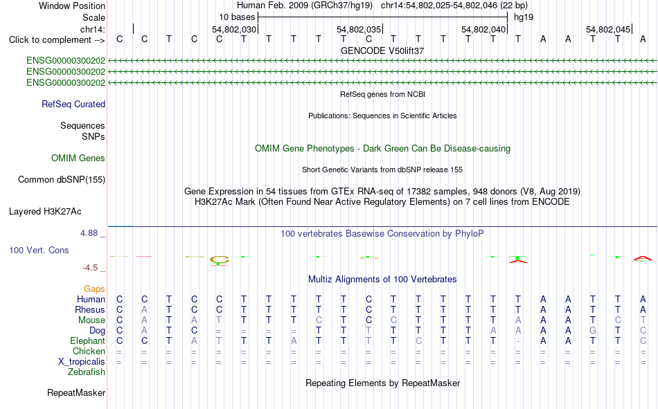Click the dash gap in the Elephant row
Image resolution: width=658 pixels, height=409 pixels.
518,341
